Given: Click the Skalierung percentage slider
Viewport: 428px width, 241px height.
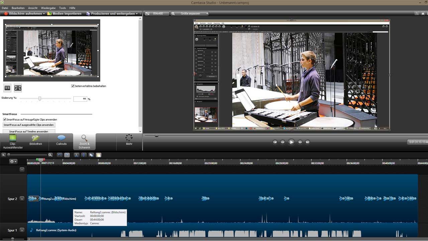Looking at the screenshot, I should tap(40, 99).
